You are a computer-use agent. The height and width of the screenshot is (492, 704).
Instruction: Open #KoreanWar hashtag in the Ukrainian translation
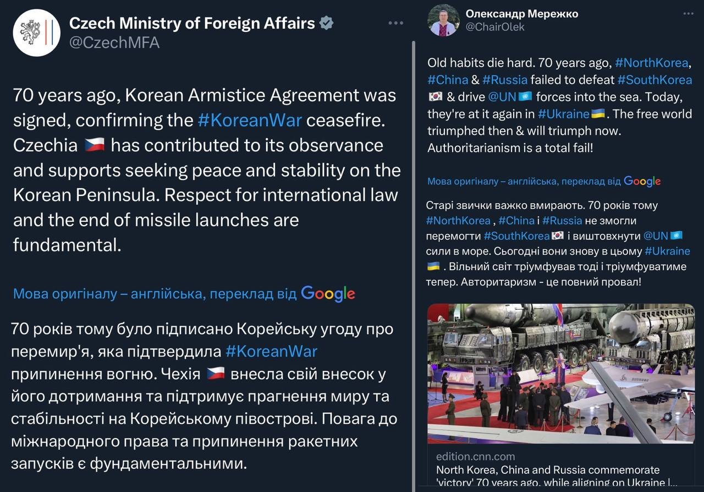click(271, 351)
